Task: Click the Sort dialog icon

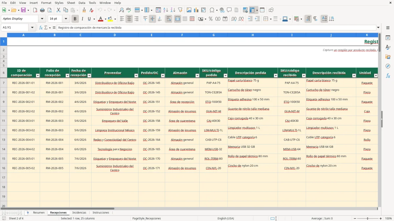Action: (x=158, y=10)
